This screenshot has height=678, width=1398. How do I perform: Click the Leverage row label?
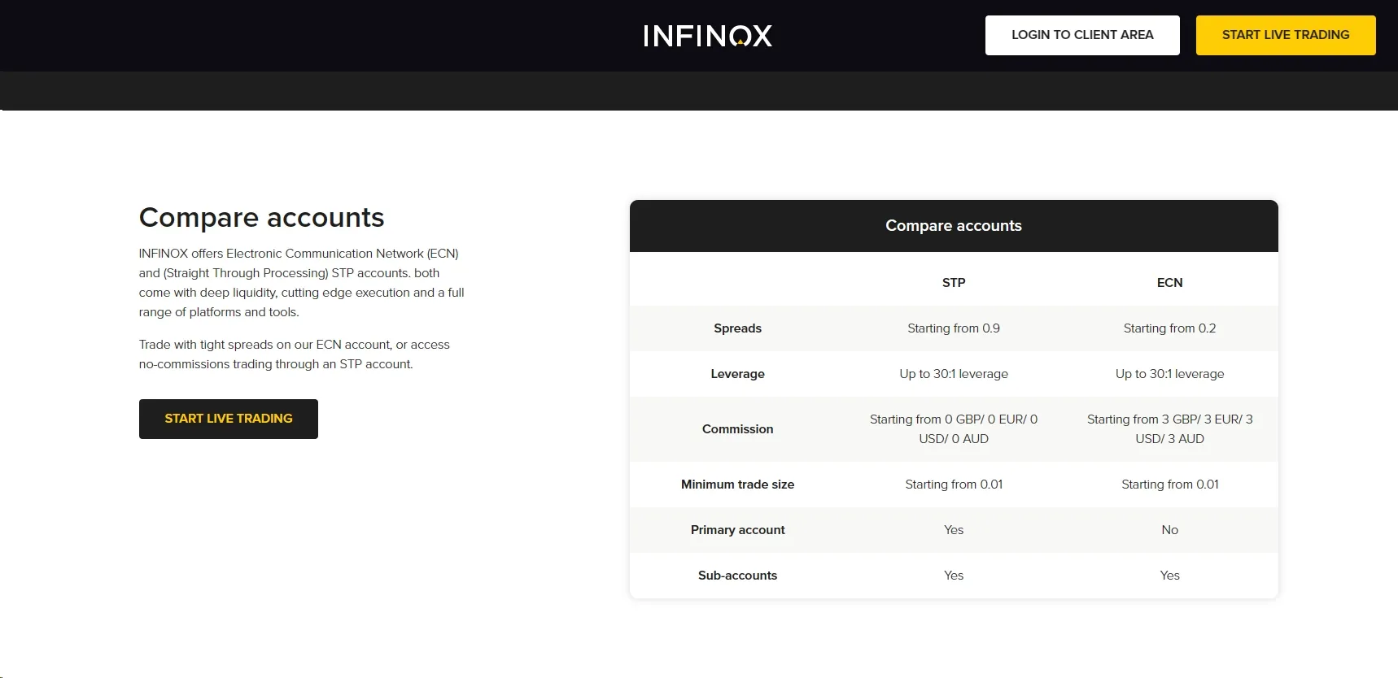738,374
